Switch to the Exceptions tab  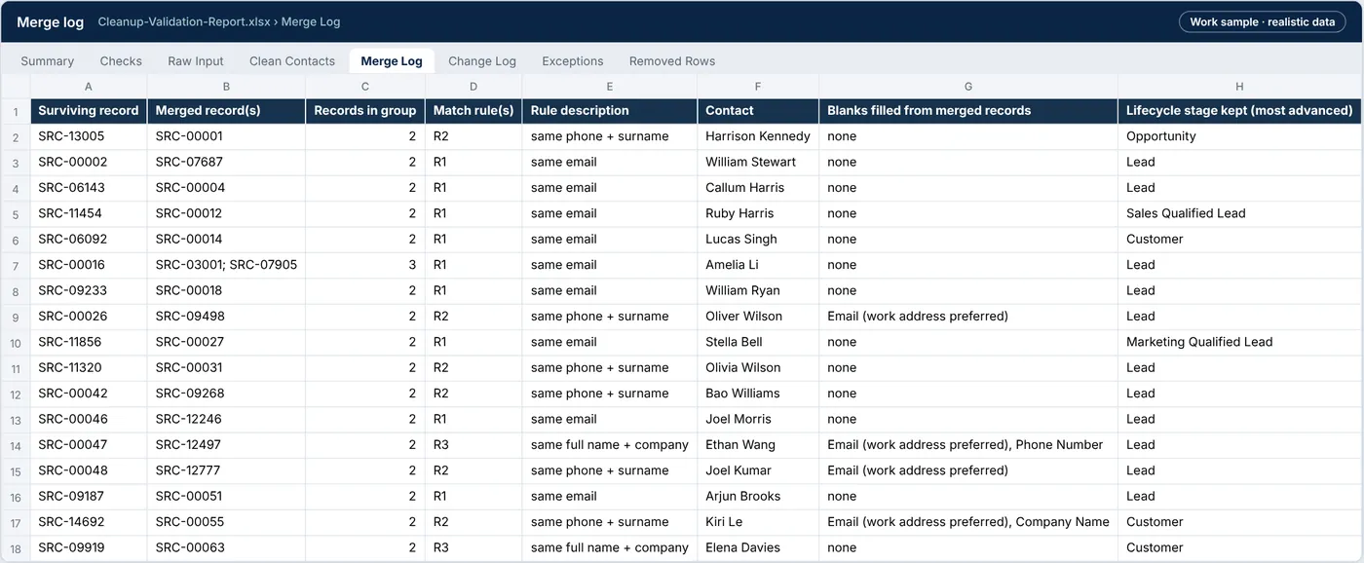573,60
